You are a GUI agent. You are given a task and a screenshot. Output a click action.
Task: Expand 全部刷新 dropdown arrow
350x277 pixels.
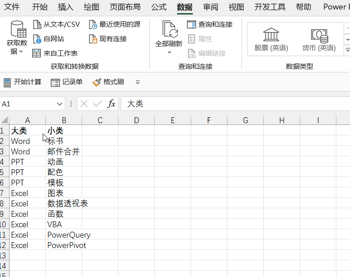click(169, 53)
